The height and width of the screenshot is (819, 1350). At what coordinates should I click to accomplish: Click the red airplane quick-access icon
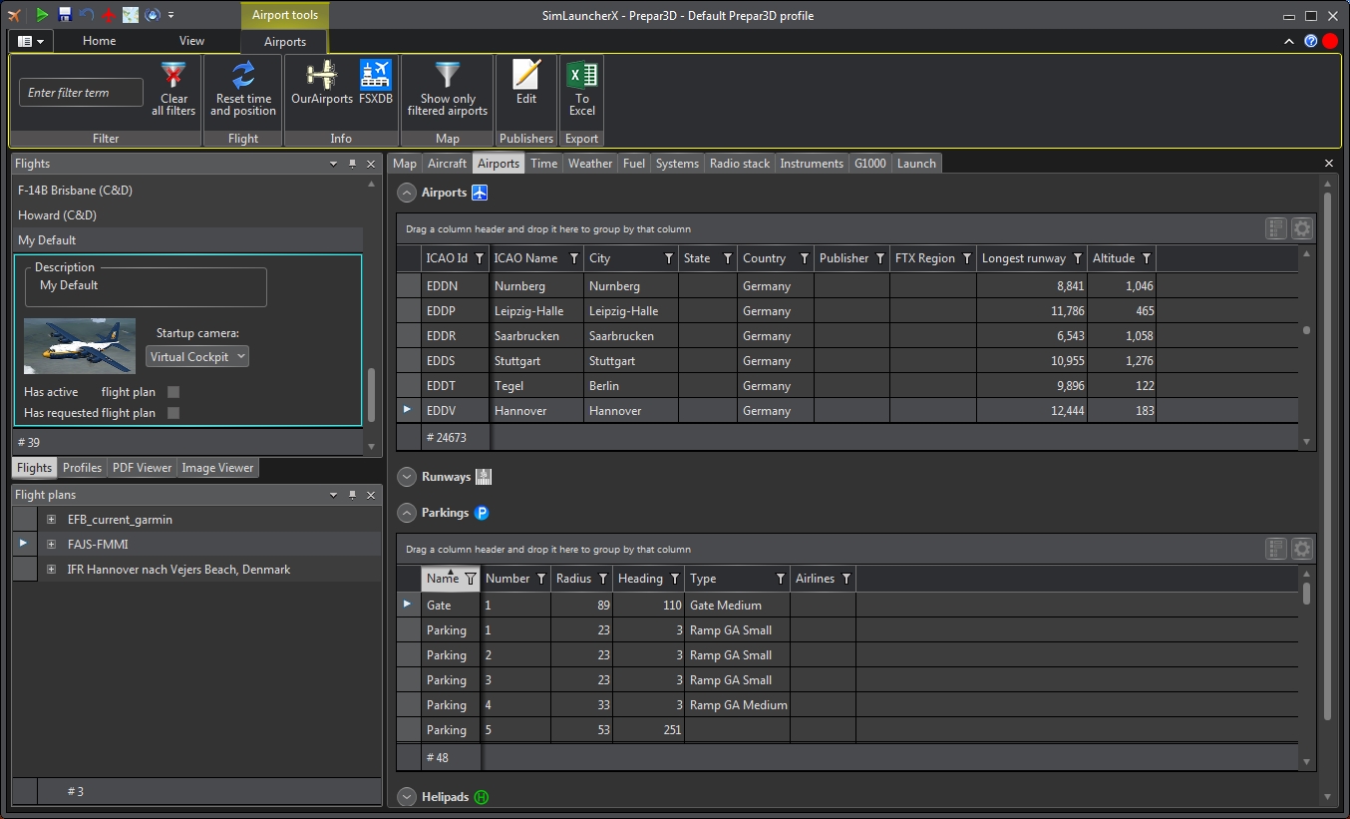coord(109,15)
